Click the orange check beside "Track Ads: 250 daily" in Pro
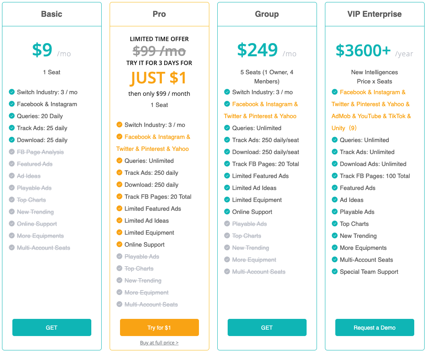 [119, 173]
